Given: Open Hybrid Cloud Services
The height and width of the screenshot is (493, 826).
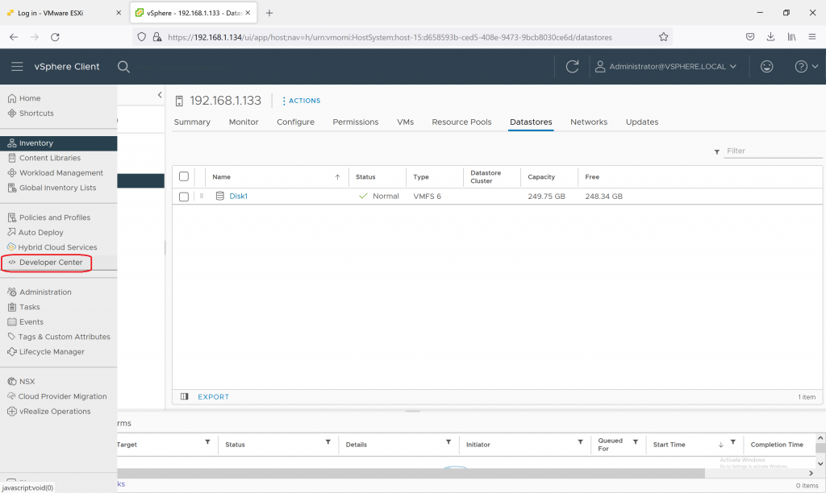Looking at the screenshot, I should (52, 247).
